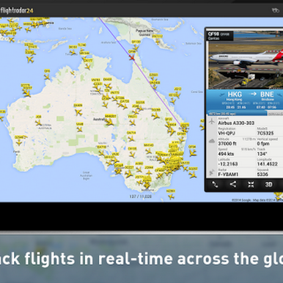
Task: Click the red QF98 aircraft on the map
Action: [x=132, y=57]
